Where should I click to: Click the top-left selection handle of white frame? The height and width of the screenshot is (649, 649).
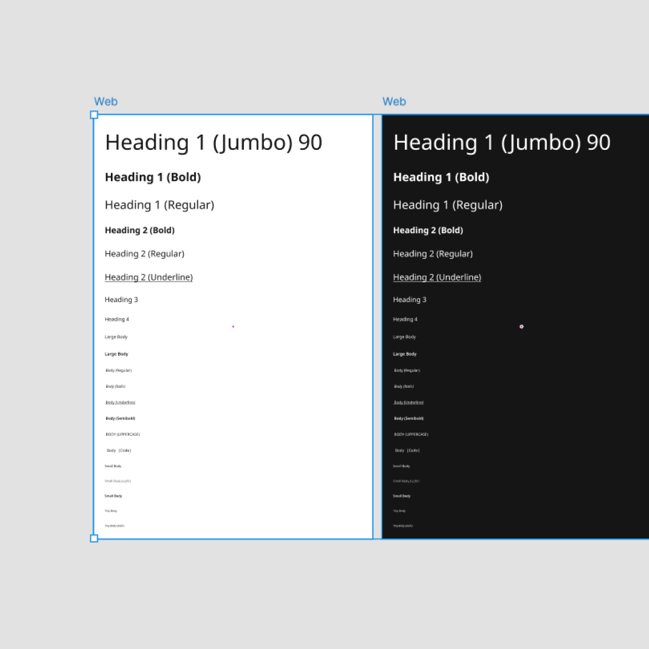94,115
